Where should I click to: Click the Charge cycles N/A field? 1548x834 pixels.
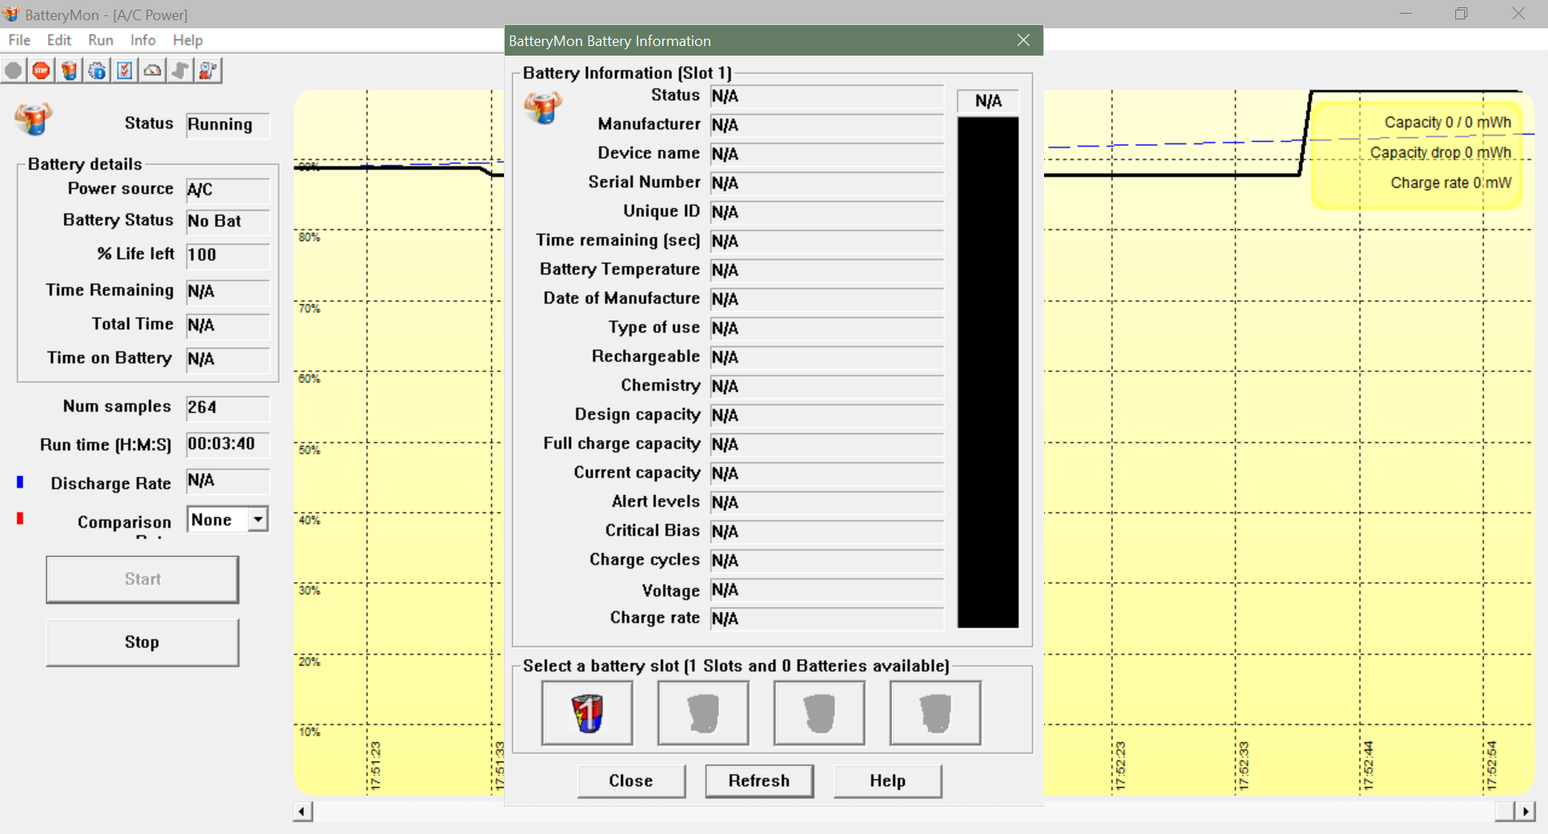[826, 561]
